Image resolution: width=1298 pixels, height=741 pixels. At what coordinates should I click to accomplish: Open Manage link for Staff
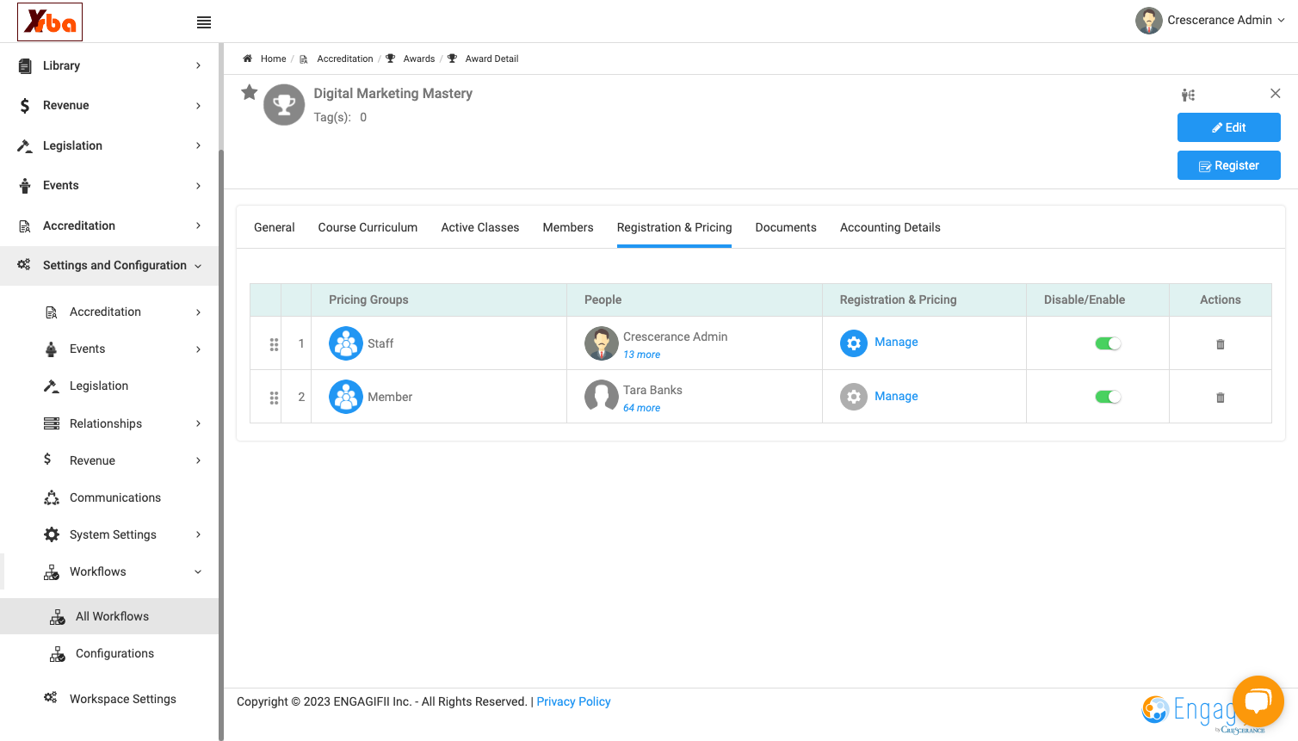click(x=896, y=342)
